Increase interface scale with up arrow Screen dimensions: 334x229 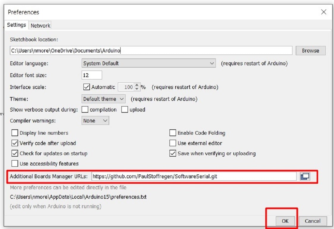[137, 85]
